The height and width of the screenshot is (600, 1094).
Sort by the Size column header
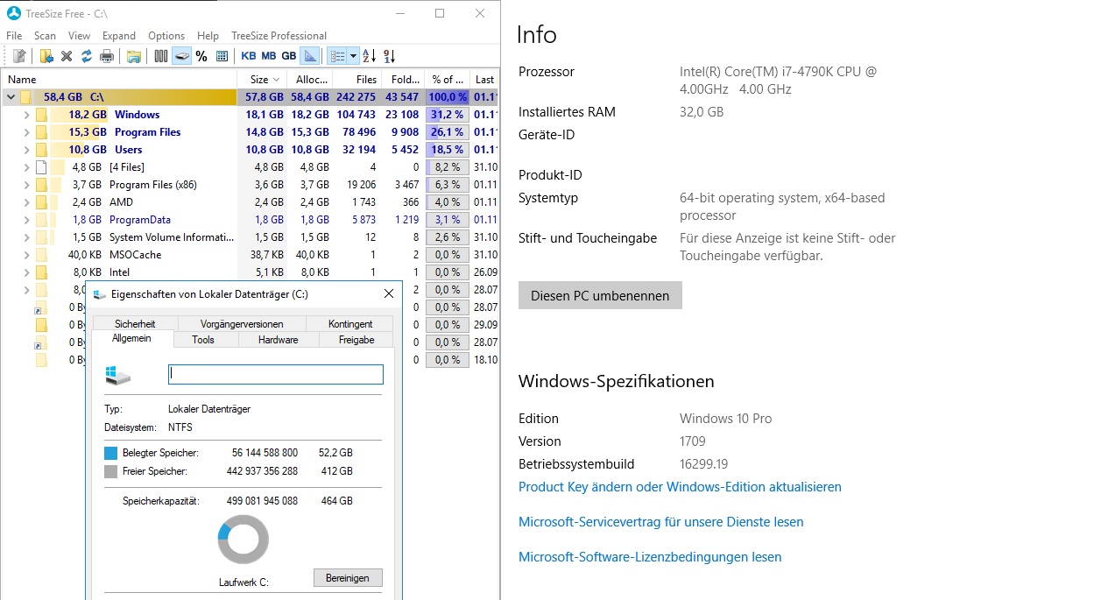(262, 79)
